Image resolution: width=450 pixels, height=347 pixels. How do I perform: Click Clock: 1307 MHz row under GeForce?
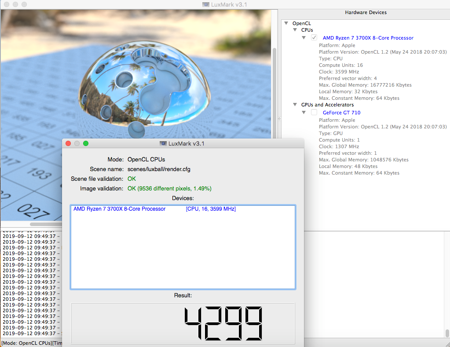(x=339, y=146)
